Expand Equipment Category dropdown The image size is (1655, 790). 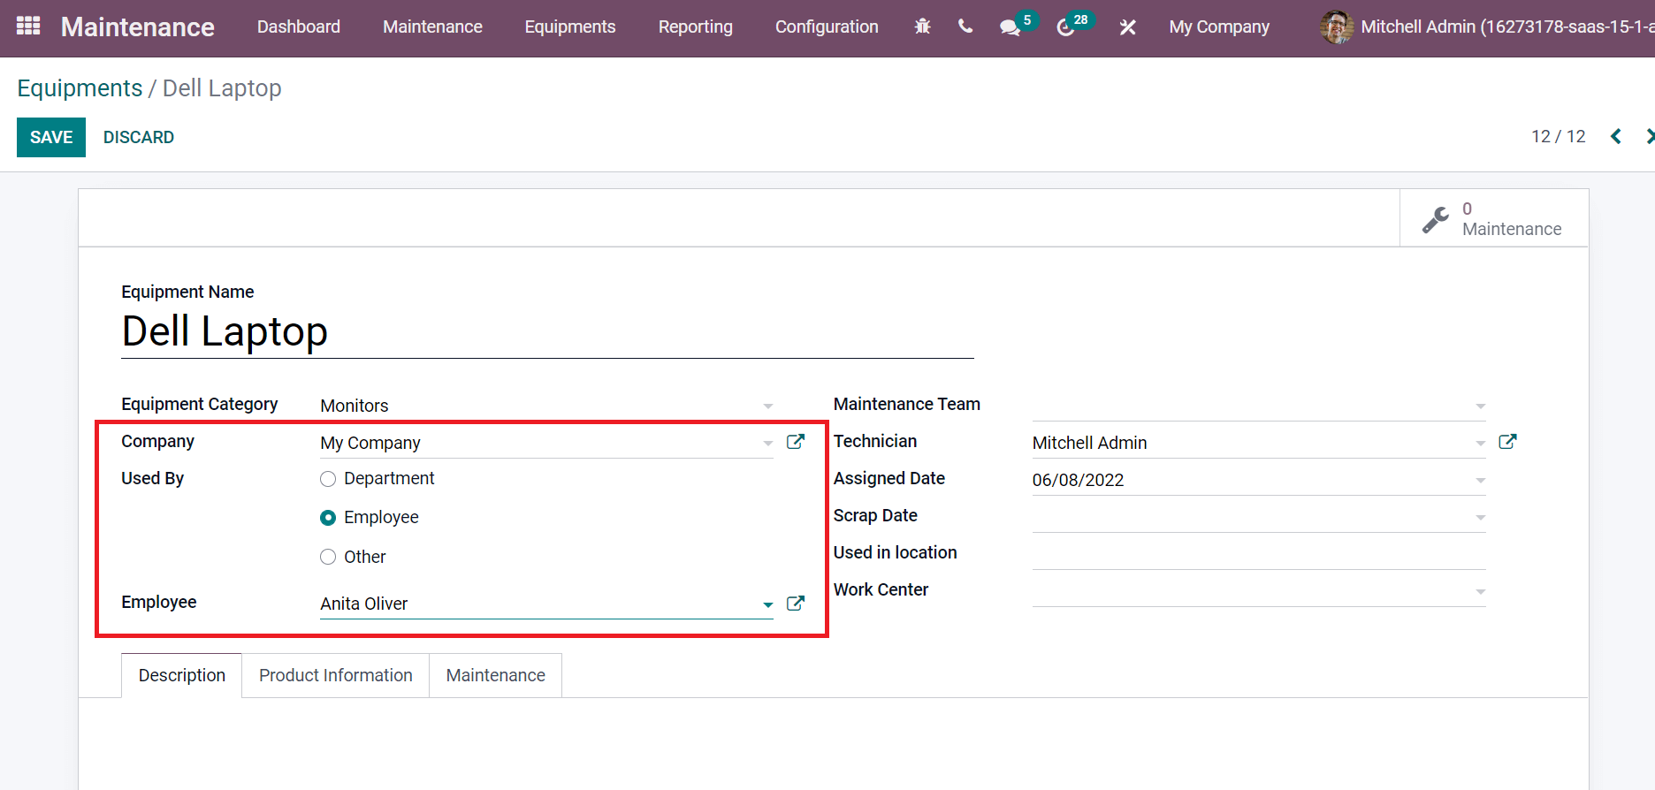tap(768, 406)
